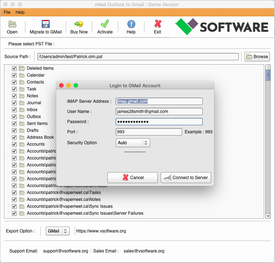Open the File menu
Image resolution: width=275 pixels, height=263 pixels.
tap(7, 12)
